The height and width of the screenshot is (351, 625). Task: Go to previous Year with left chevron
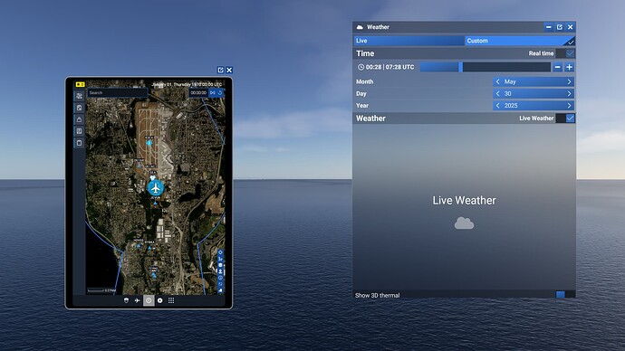[x=498, y=106]
